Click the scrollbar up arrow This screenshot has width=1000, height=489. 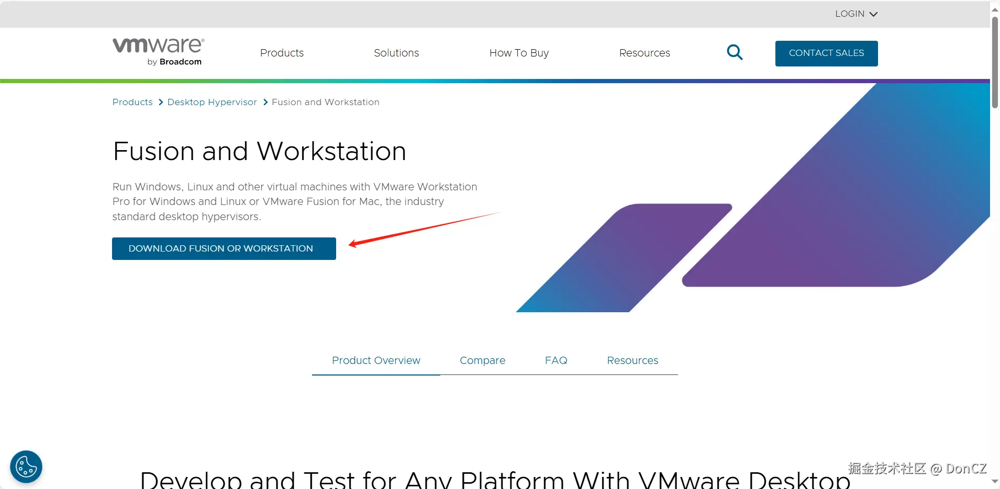pos(995,9)
